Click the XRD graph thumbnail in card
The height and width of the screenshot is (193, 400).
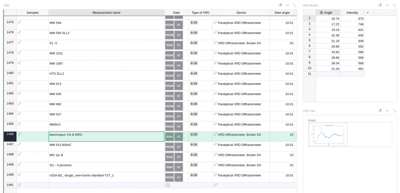pos(328,135)
